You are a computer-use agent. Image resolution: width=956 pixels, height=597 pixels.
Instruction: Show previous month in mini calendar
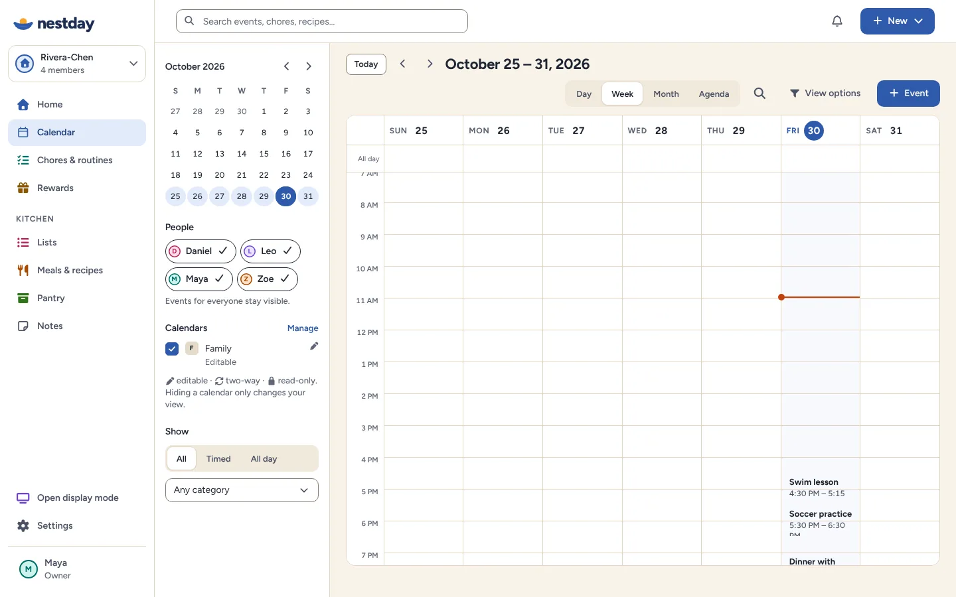(286, 66)
